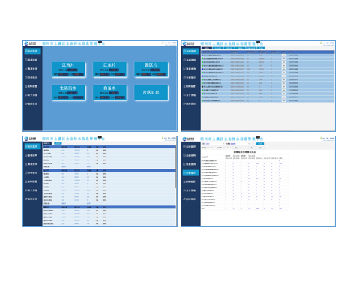The width and height of the screenshot is (362, 281).
Task: Click the 数据查询 chart icon in the tile dashboard sidebar
Action: pyautogui.click(x=26, y=69)
